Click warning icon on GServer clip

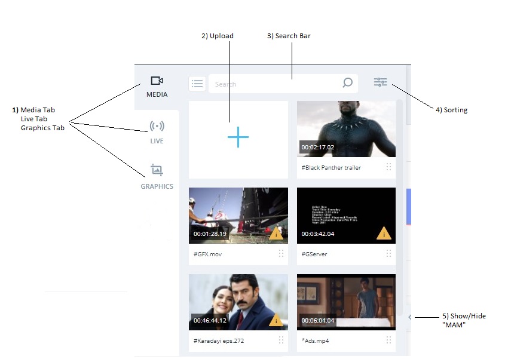point(384,234)
